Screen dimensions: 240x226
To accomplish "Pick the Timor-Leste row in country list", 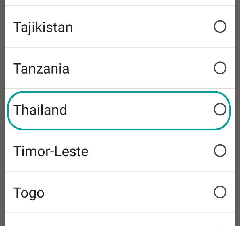I will point(120,150).
